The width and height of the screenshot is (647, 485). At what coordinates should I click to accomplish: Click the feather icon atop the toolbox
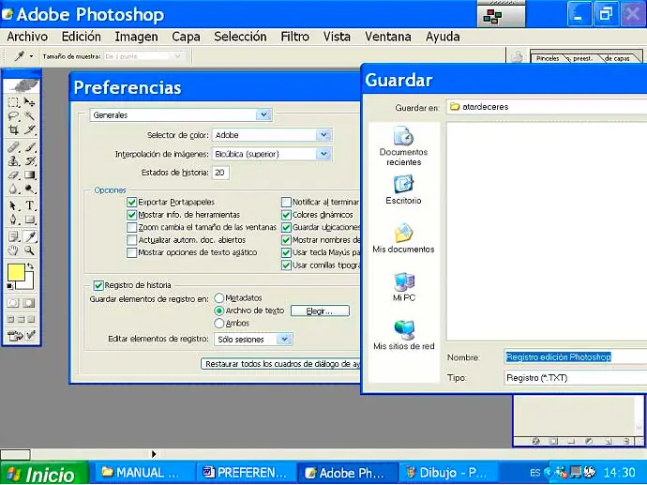22,85
